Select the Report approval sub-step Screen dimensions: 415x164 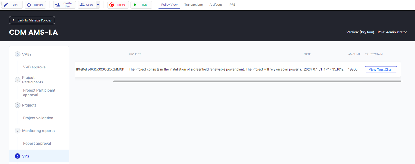pos(37,144)
